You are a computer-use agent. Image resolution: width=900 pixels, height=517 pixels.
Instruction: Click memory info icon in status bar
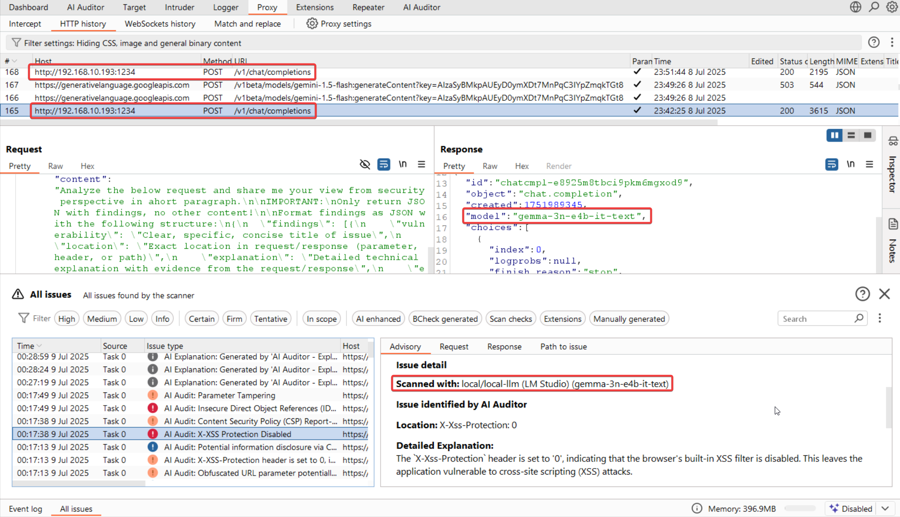coord(697,509)
